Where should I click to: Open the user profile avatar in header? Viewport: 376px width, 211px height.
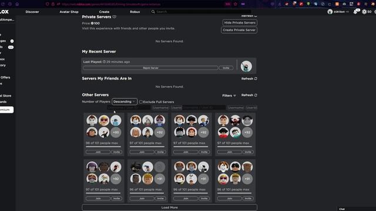pyautogui.click(x=330, y=12)
